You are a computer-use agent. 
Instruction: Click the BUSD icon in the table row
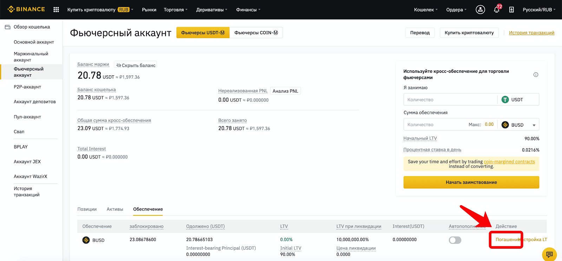[86, 240]
